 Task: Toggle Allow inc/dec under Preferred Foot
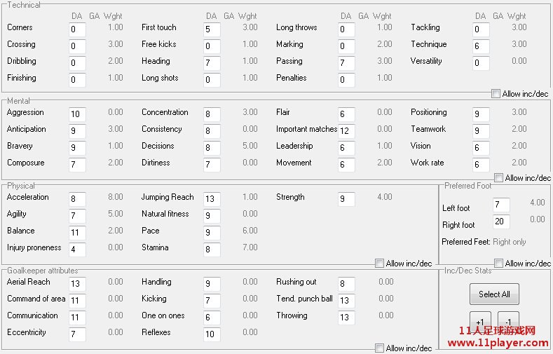pos(499,264)
